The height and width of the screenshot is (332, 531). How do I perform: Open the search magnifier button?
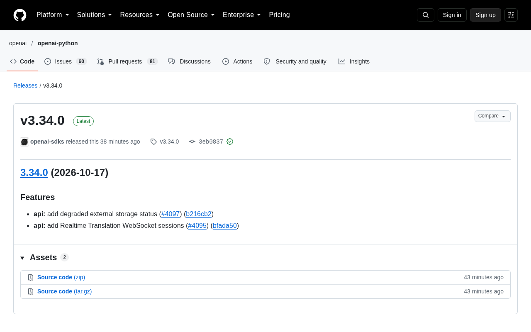(x=426, y=15)
